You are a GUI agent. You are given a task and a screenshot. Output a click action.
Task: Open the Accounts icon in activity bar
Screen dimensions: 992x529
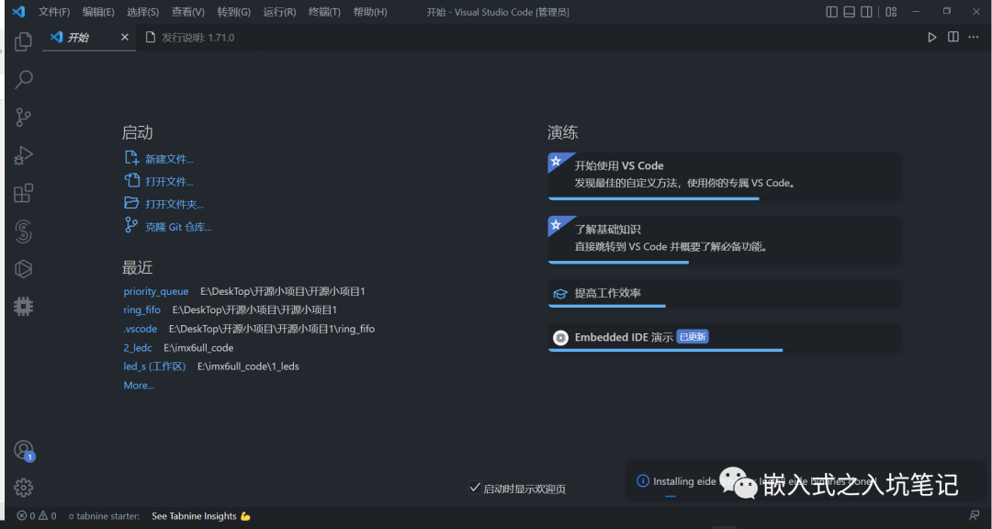[22, 450]
